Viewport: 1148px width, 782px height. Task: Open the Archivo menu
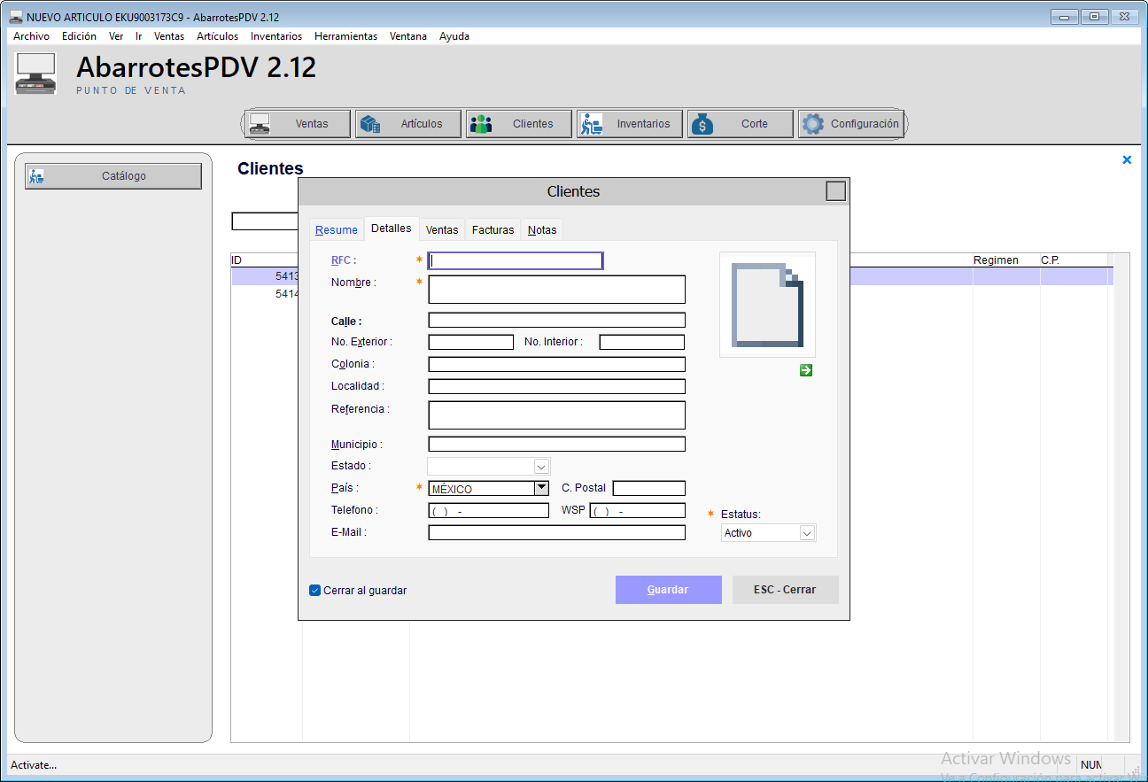coord(31,36)
